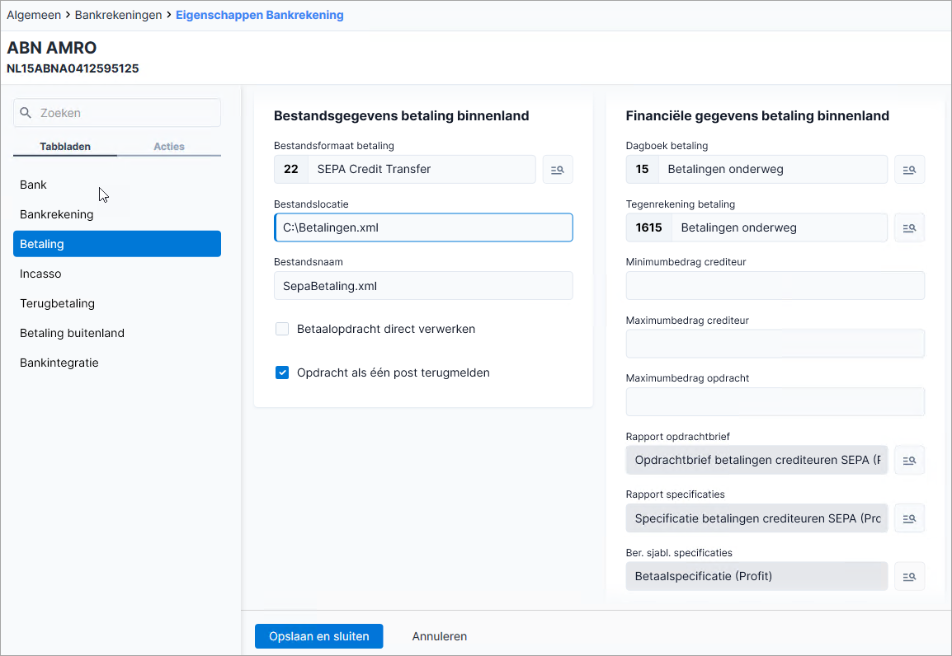Navigate to Bankrekeningen breadcrumb
Viewport: 952px width, 656px height.
119,15
